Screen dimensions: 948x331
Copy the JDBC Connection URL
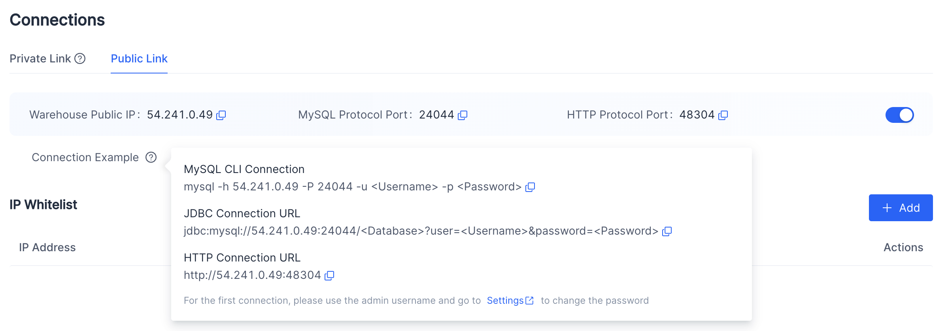(x=667, y=231)
